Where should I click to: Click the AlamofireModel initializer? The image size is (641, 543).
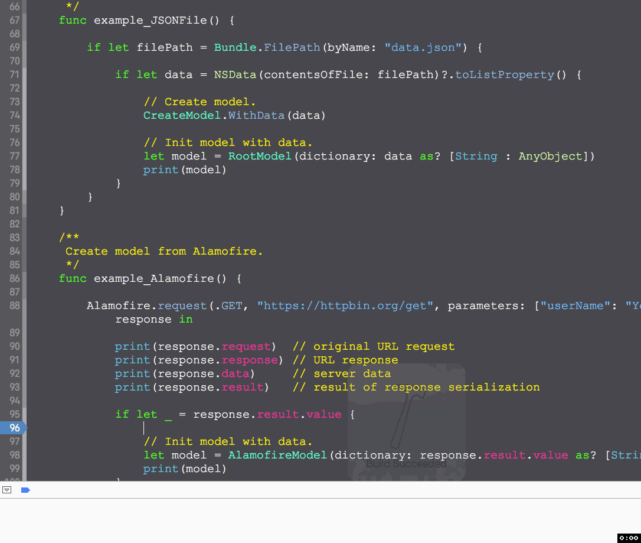pos(277,455)
